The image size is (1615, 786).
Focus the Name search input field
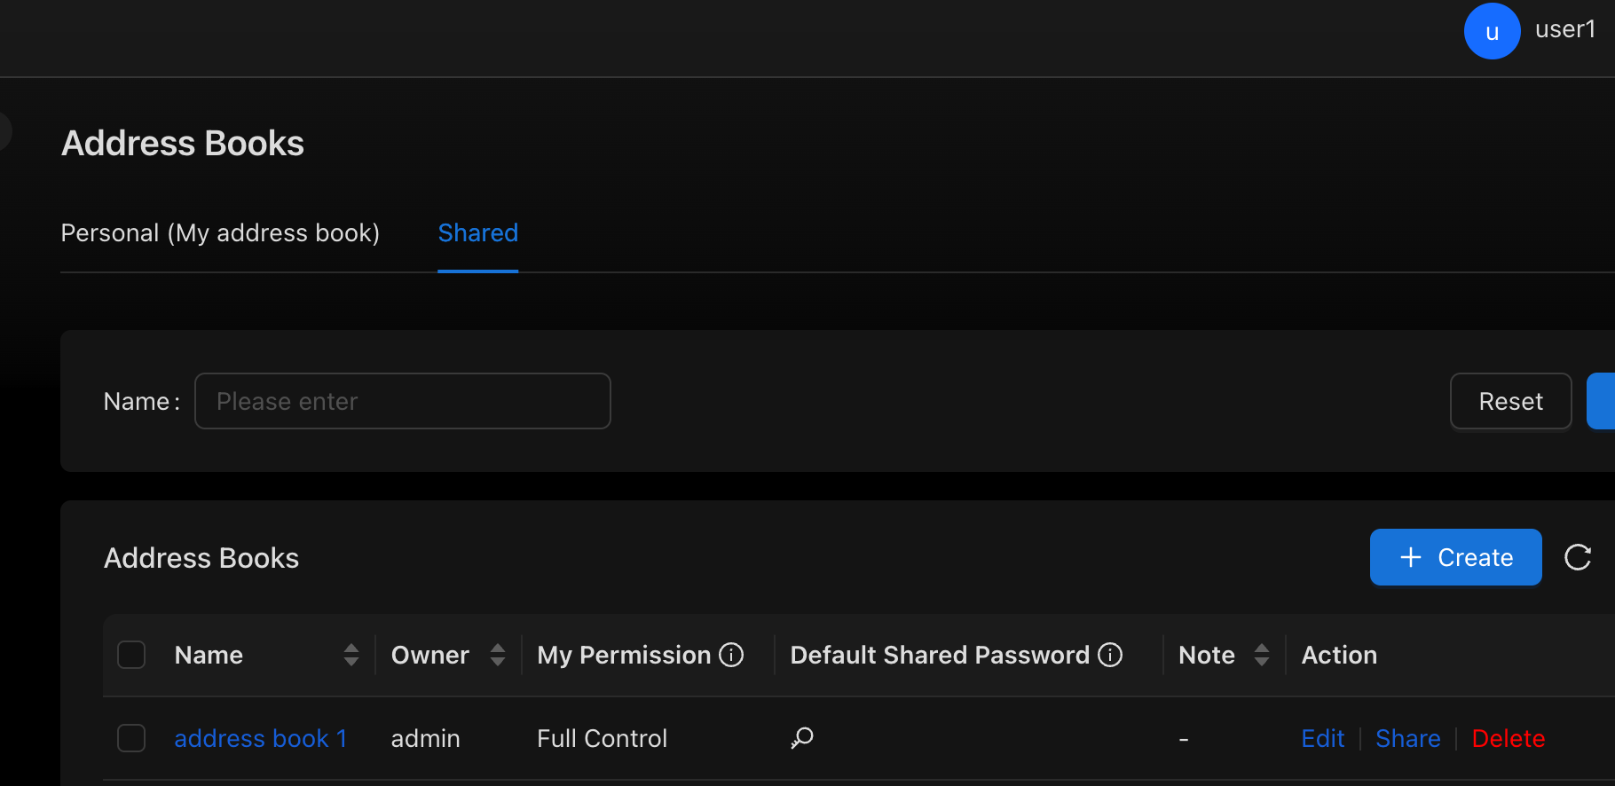(x=403, y=401)
